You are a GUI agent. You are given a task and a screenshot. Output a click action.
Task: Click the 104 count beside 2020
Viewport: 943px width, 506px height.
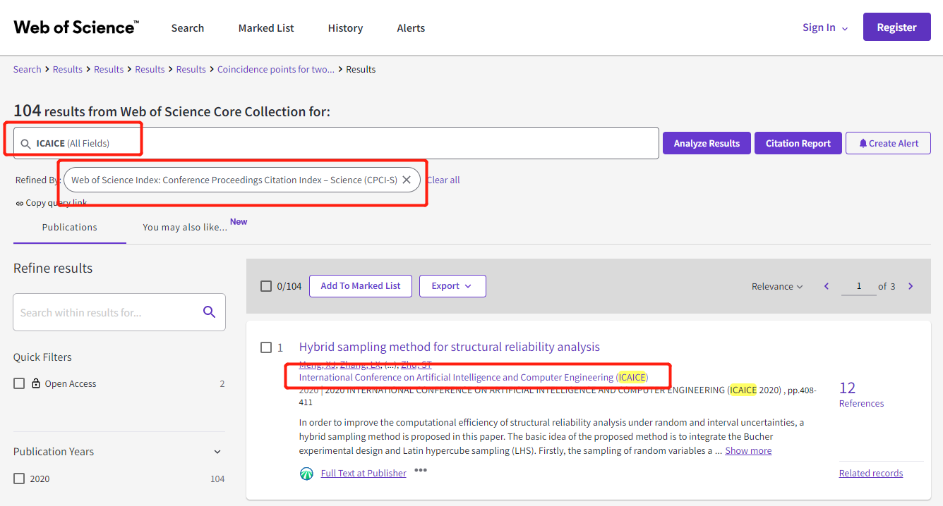click(x=217, y=479)
